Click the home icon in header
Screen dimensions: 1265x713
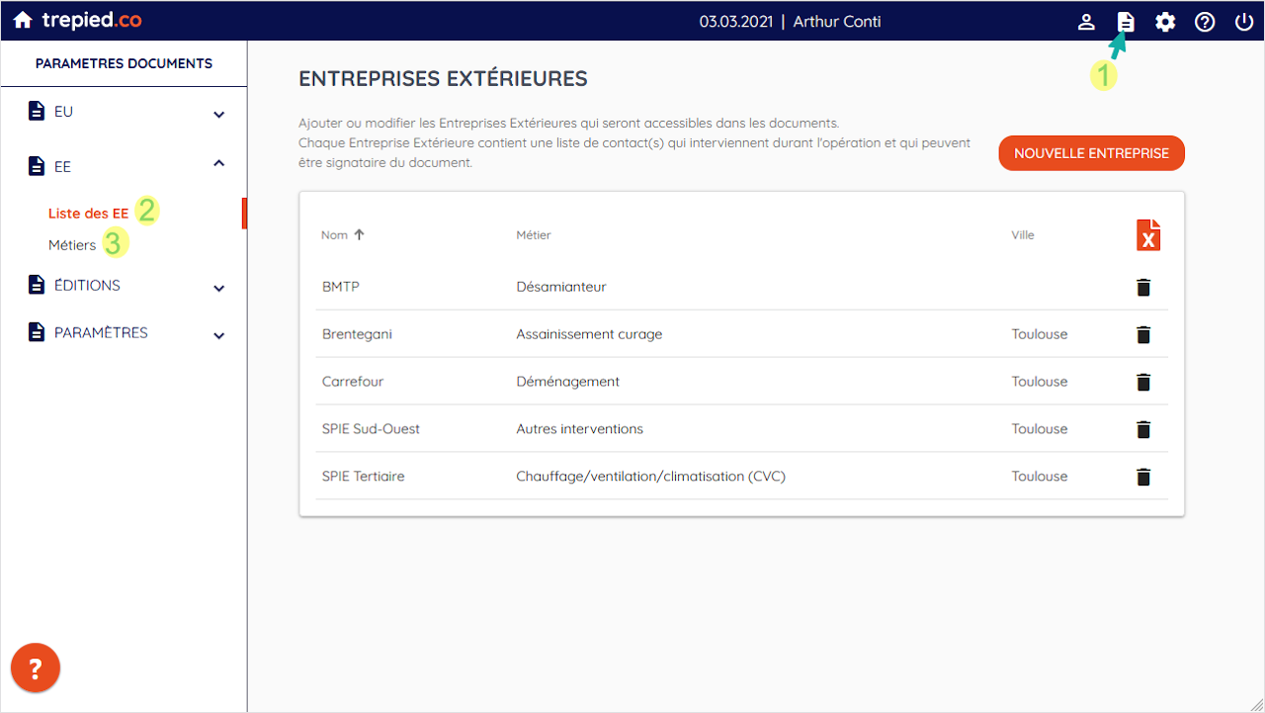(23, 21)
